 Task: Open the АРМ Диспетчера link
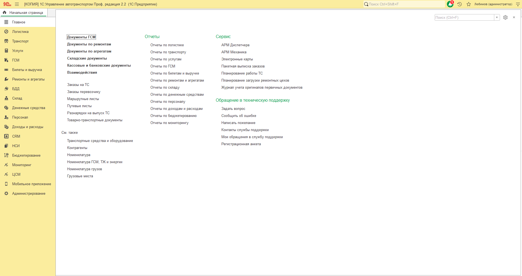coord(235,45)
